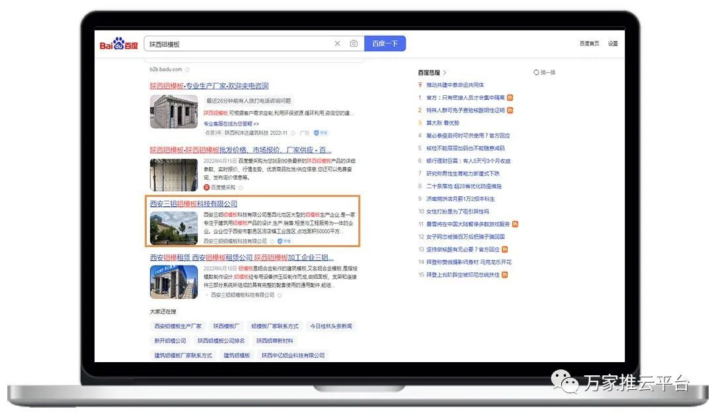
Task: Click the blue shield verification badge in highlighted result
Action: 280,241
